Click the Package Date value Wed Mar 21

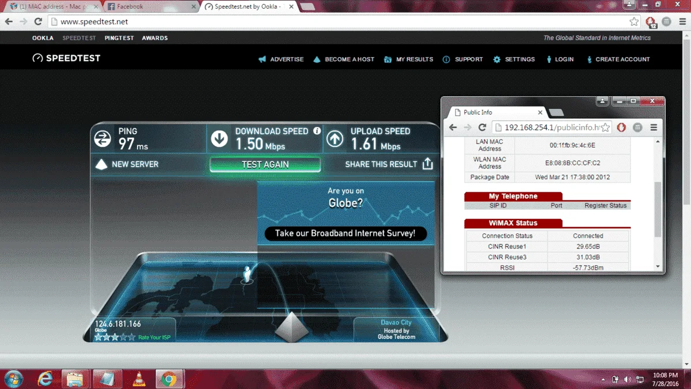[572, 177]
